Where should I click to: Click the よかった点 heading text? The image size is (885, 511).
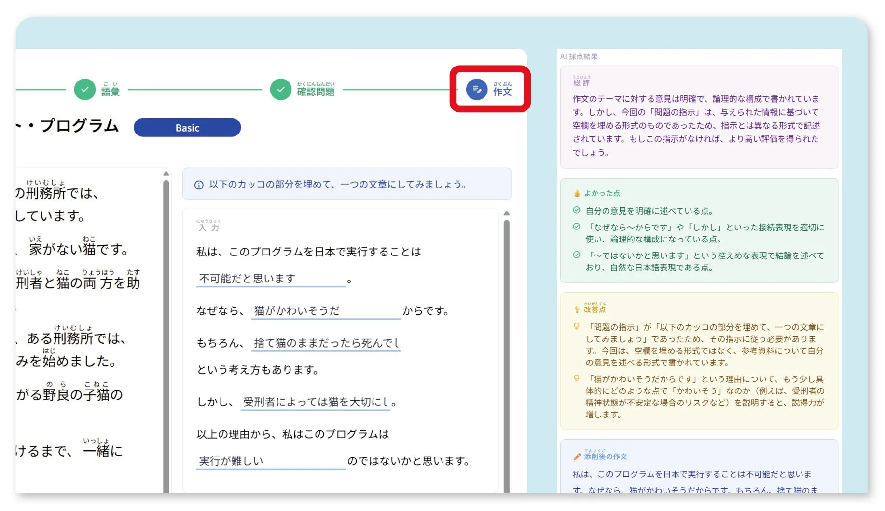point(602,193)
